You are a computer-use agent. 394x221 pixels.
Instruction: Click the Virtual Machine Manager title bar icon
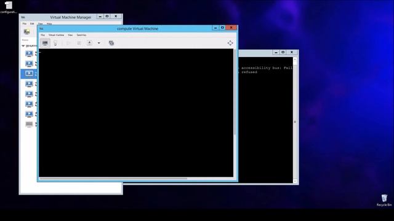(x=23, y=17)
